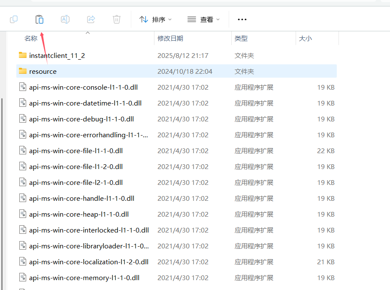Select the Rename icon in the toolbar
The image size is (390, 290).
click(65, 19)
